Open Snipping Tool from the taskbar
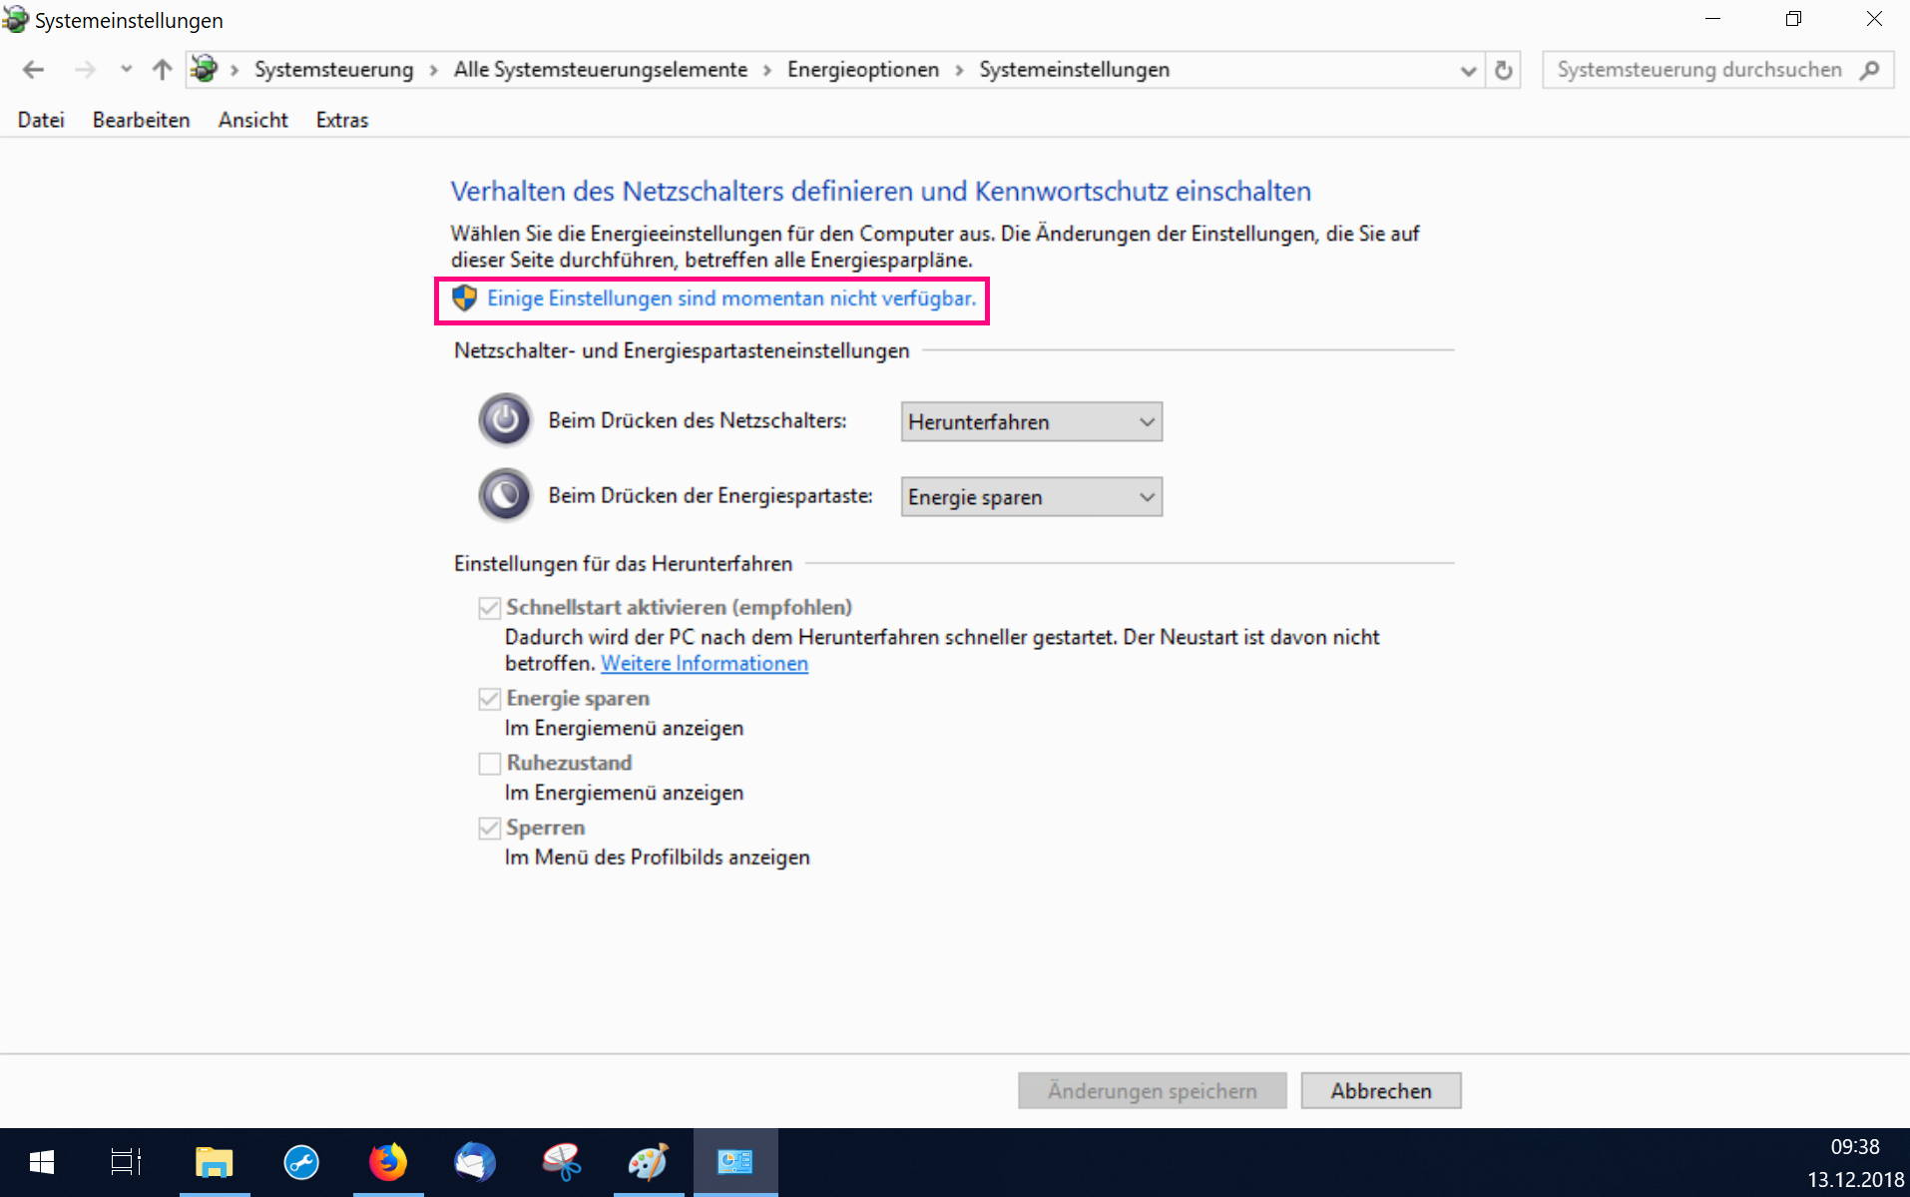This screenshot has height=1197, width=1910. 561,1162
